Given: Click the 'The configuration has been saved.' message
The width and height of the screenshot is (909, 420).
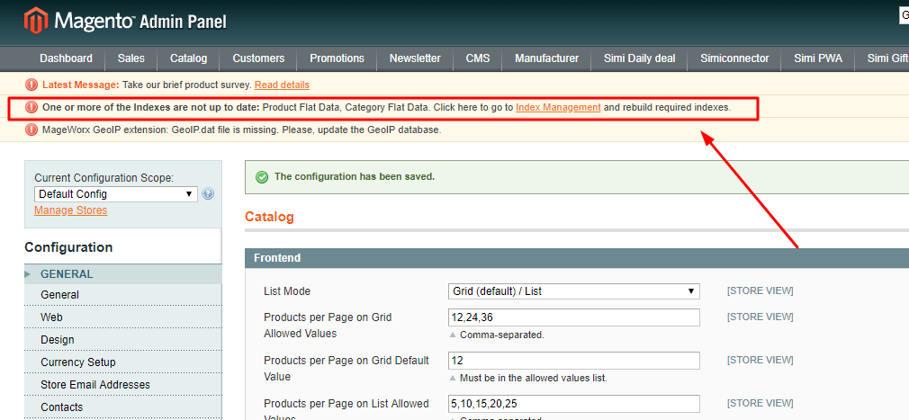Looking at the screenshot, I should click(x=355, y=176).
